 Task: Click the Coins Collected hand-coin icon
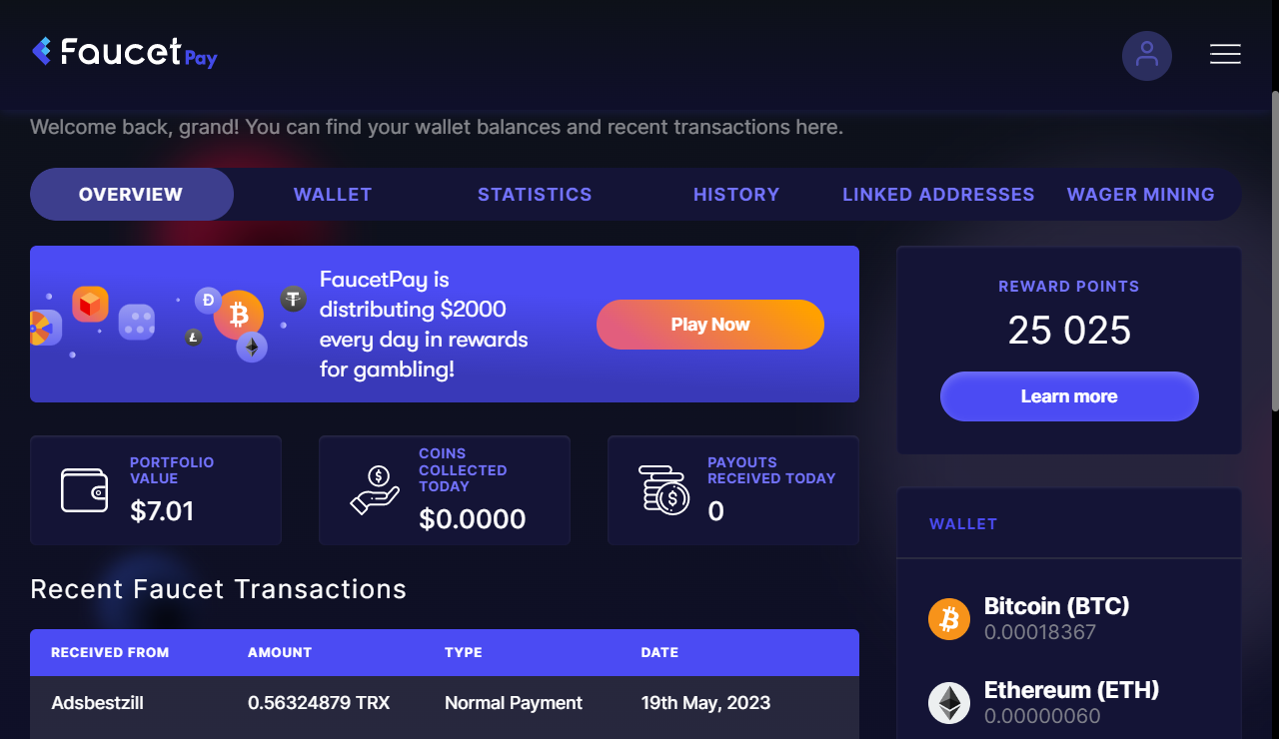tap(375, 490)
